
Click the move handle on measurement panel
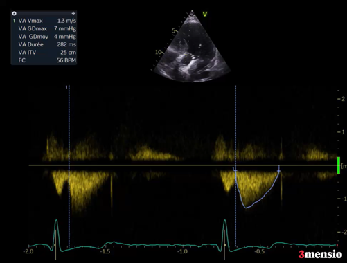pos(73,13)
